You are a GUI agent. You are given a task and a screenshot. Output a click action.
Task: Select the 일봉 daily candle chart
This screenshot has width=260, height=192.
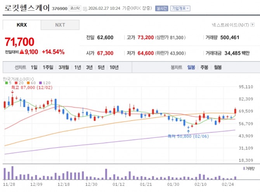(191, 67)
